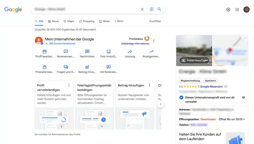Open Google Lens image search icon
The image size is (254, 144).
(152, 9)
